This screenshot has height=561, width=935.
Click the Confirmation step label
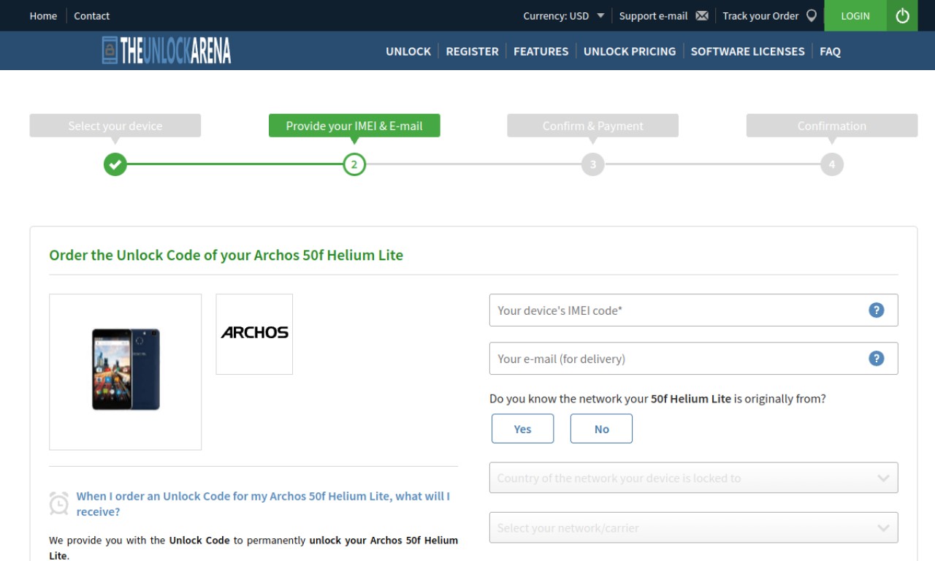832,126
